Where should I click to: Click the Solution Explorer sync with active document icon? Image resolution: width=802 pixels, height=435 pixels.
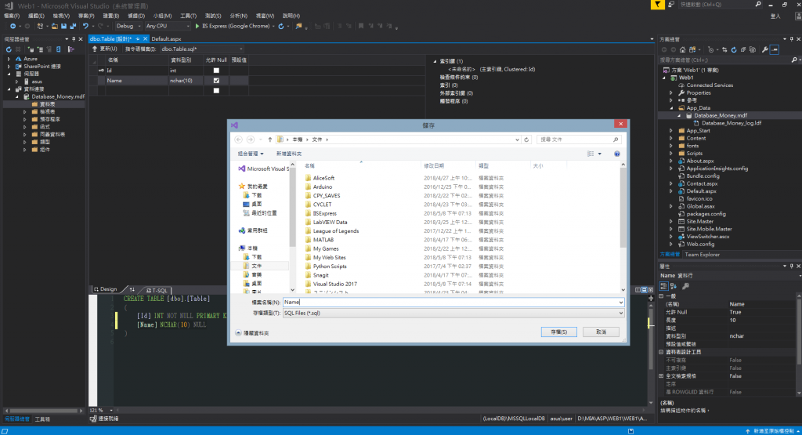point(724,49)
